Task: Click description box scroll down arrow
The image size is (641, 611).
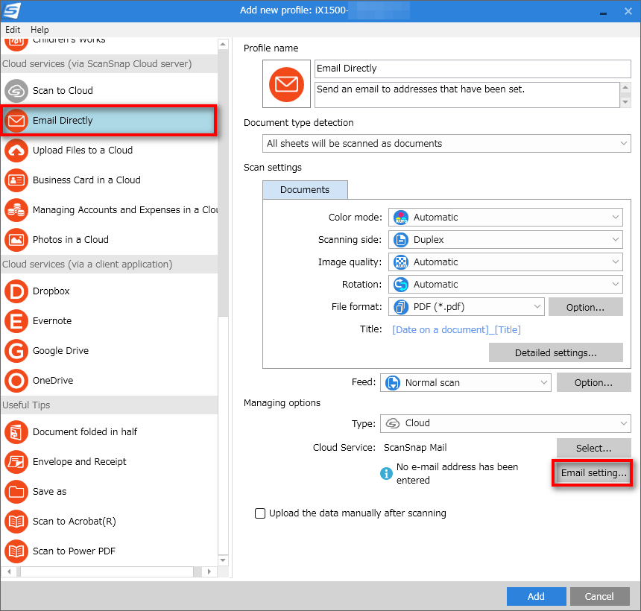Action: tap(625, 102)
